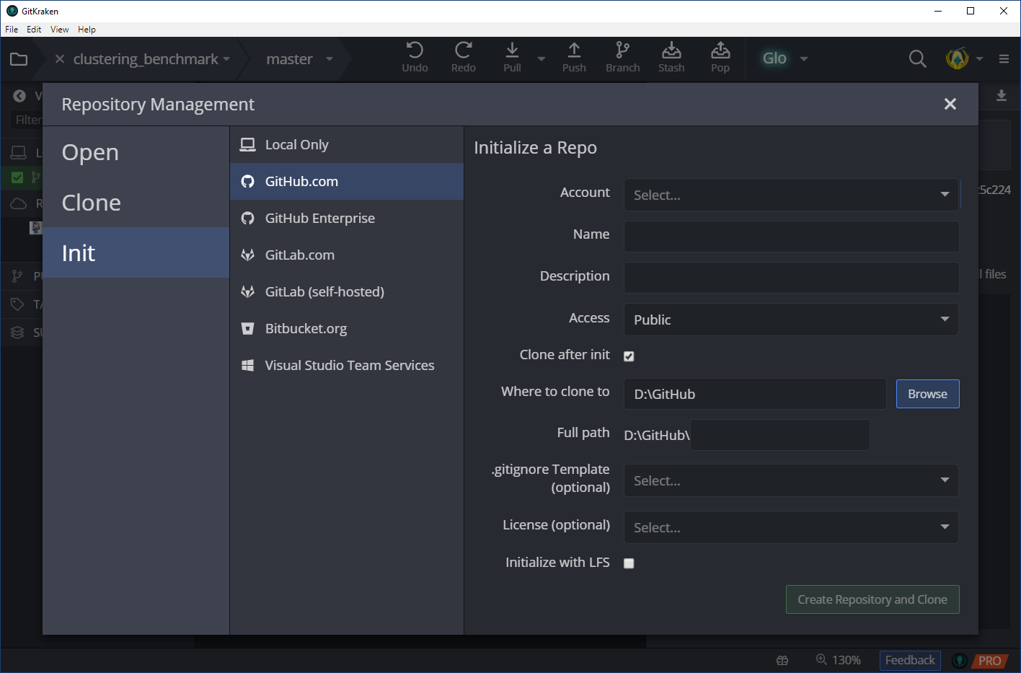The width and height of the screenshot is (1021, 673).
Task: Click the Where to clone to field
Action: click(755, 394)
